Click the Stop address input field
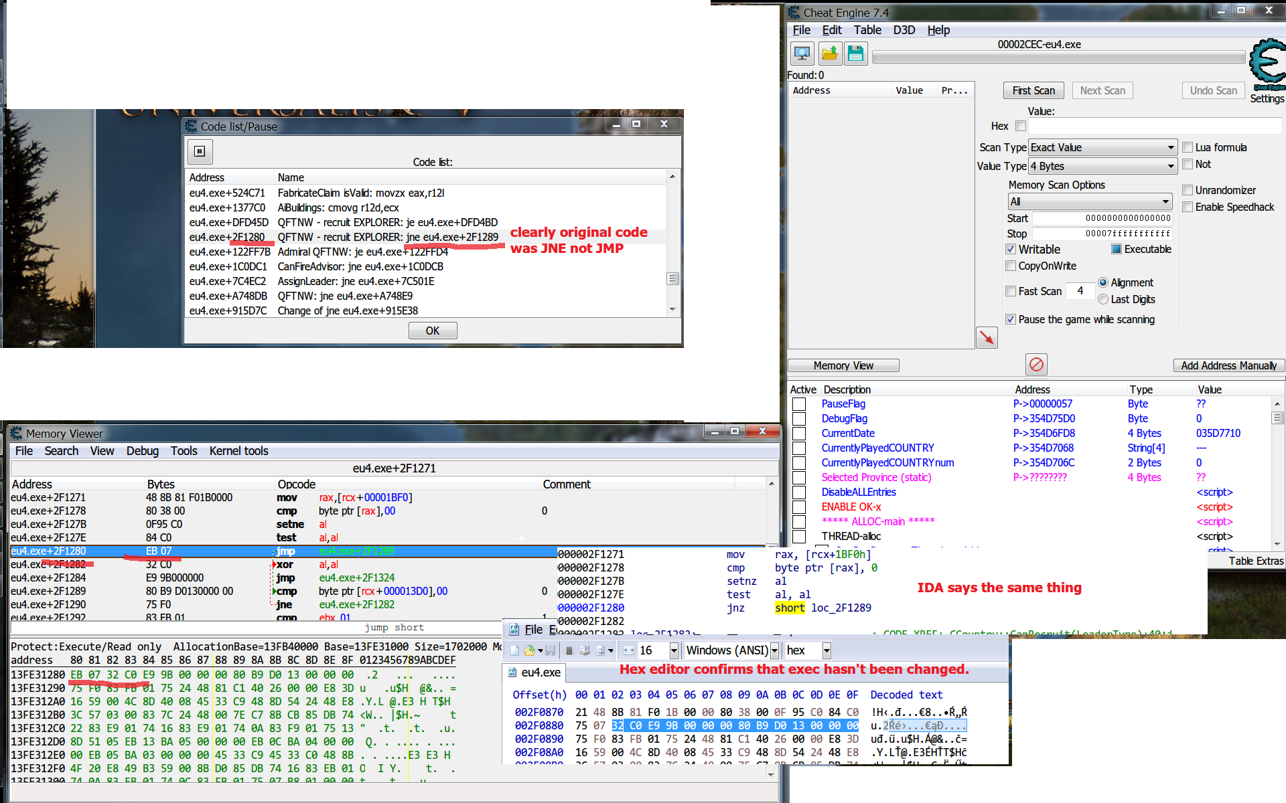The width and height of the screenshot is (1286, 803). click(x=1102, y=234)
